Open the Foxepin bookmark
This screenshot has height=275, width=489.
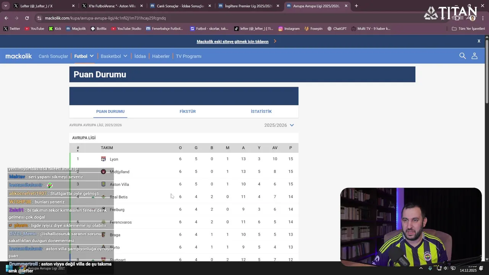(313, 29)
